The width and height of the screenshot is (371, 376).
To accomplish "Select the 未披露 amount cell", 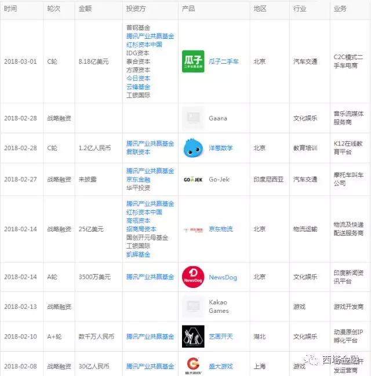I will tap(88, 180).
